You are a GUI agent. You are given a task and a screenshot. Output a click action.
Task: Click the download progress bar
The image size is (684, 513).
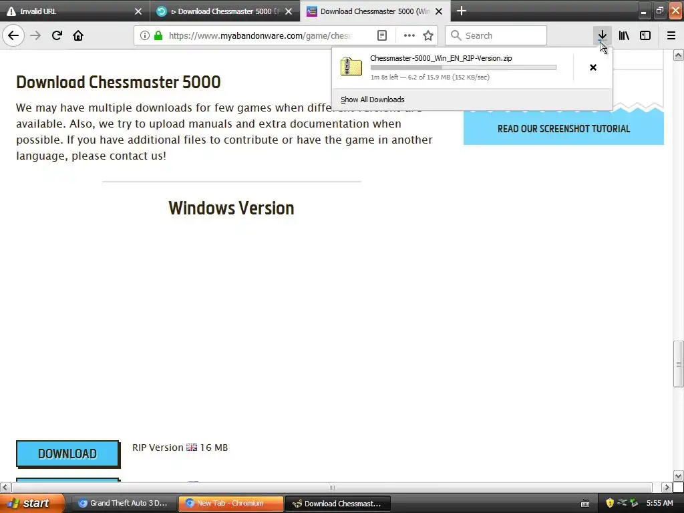coord(464,67)
